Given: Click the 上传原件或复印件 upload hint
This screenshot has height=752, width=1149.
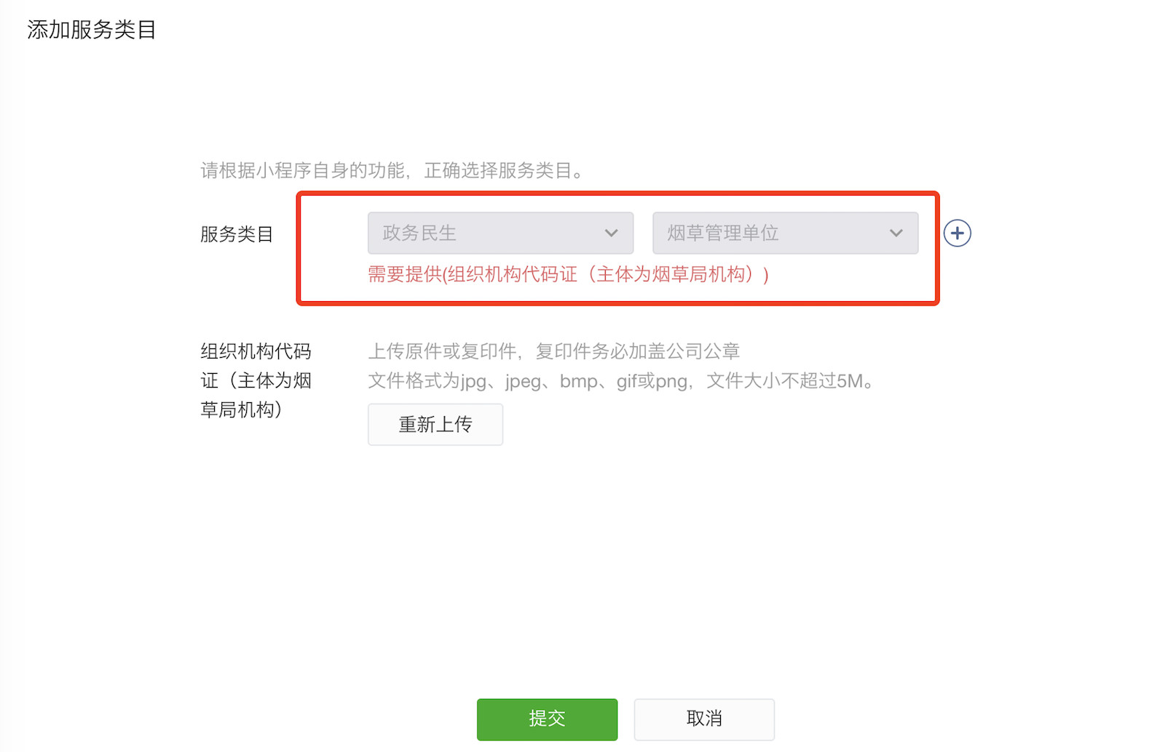Looking at the screenshot, I should pos(442,351).
